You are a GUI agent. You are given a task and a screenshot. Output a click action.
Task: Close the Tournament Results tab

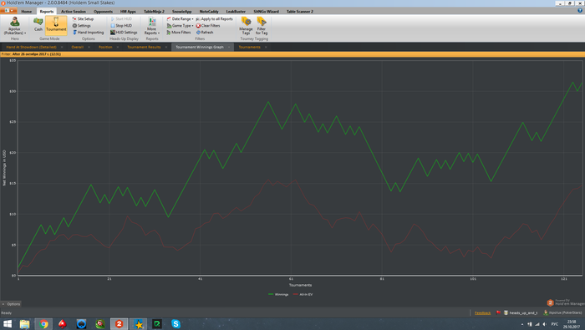coord(166,47)
